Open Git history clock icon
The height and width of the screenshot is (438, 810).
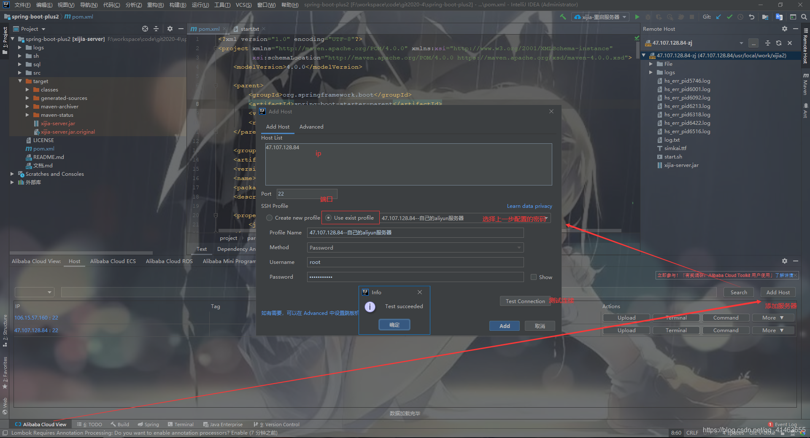click(740, 17)
